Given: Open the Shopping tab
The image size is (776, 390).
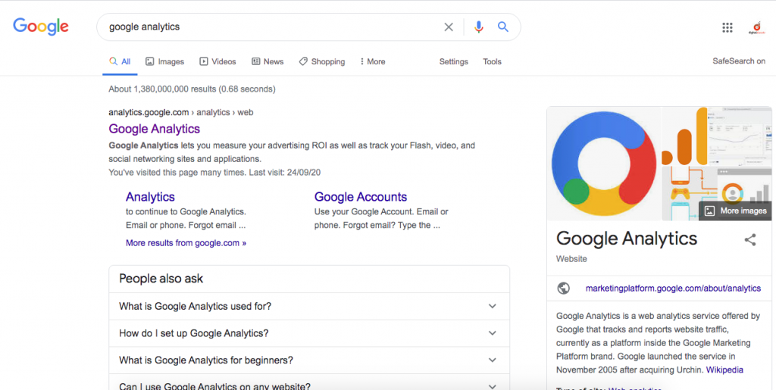Looking at the screenshot, I should [x=322, y=62].
